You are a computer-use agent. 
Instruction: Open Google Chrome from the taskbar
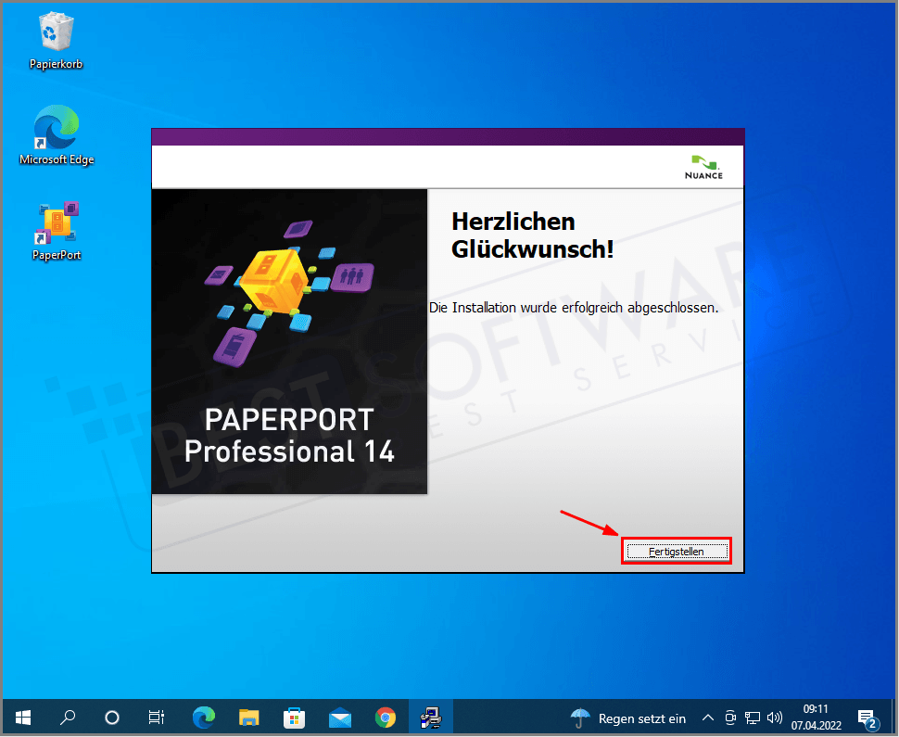point(386,717)
